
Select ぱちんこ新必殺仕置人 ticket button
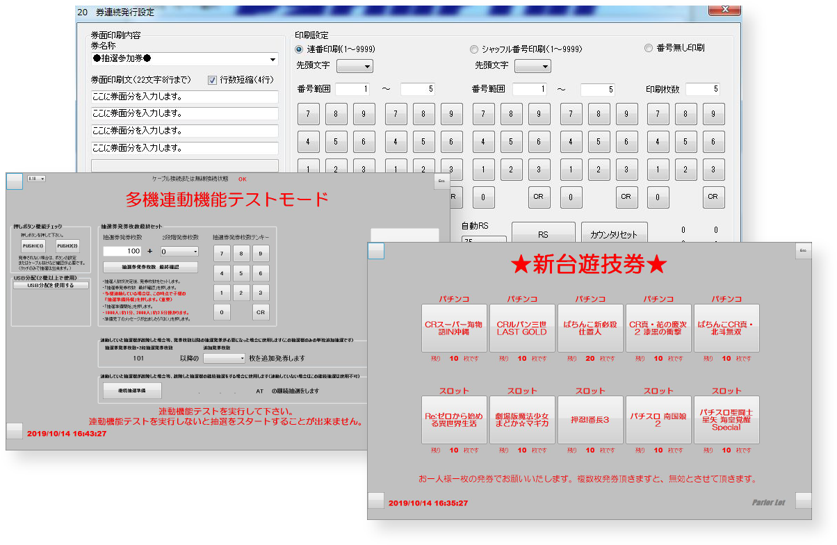[x=590, y=328]
